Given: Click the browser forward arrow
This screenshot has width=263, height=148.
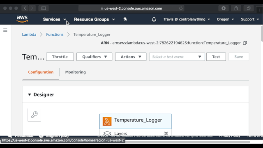Looking at the screenshot, I should tap(32, 8).
